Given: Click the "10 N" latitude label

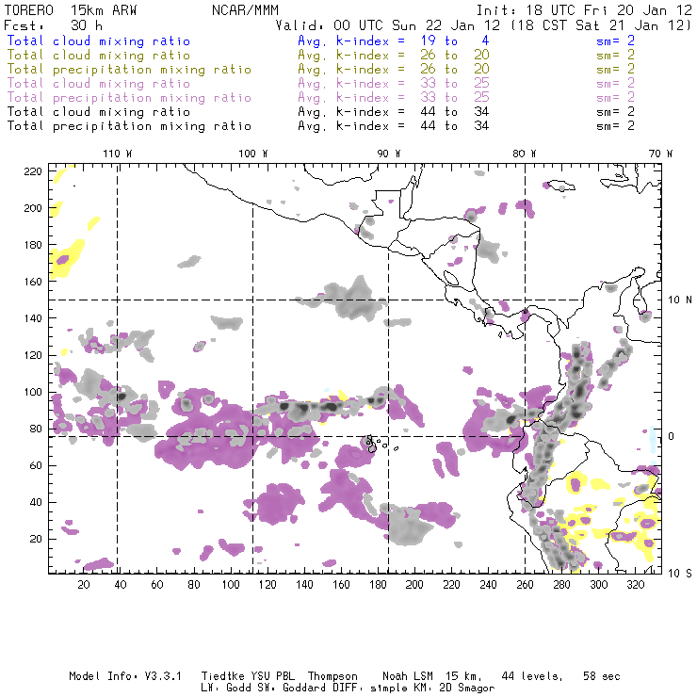Looking at the screenshot, I should 680,300.
